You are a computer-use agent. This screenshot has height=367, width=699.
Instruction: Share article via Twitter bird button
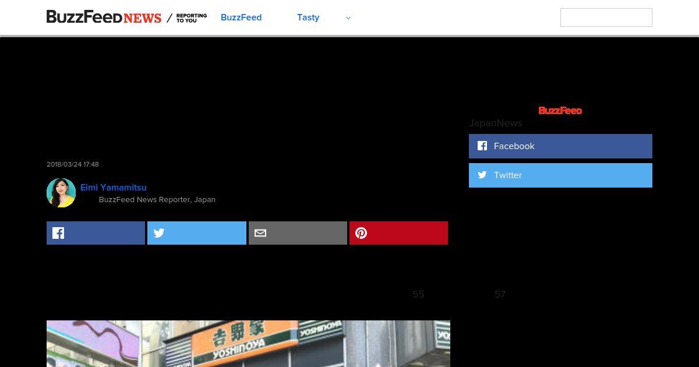pyautogui.click(x=197, y=233)
